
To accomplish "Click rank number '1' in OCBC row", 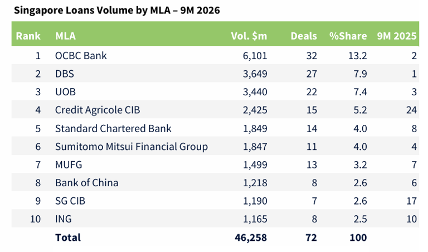I will pos(38,56).
